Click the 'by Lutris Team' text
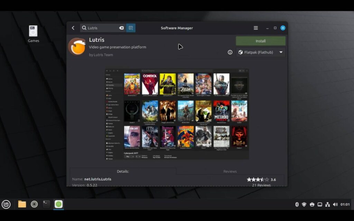This screenshot has width=354, height=221. (x=101, y=55)
